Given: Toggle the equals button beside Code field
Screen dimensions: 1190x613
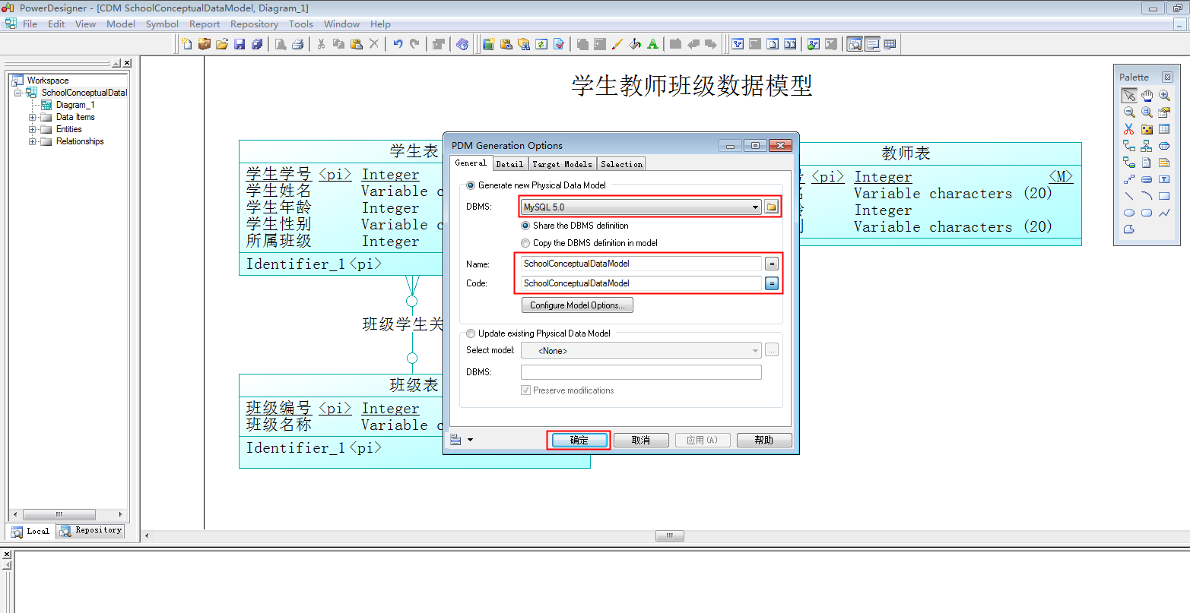Looking at the screenshot, I should click(772, 283).
